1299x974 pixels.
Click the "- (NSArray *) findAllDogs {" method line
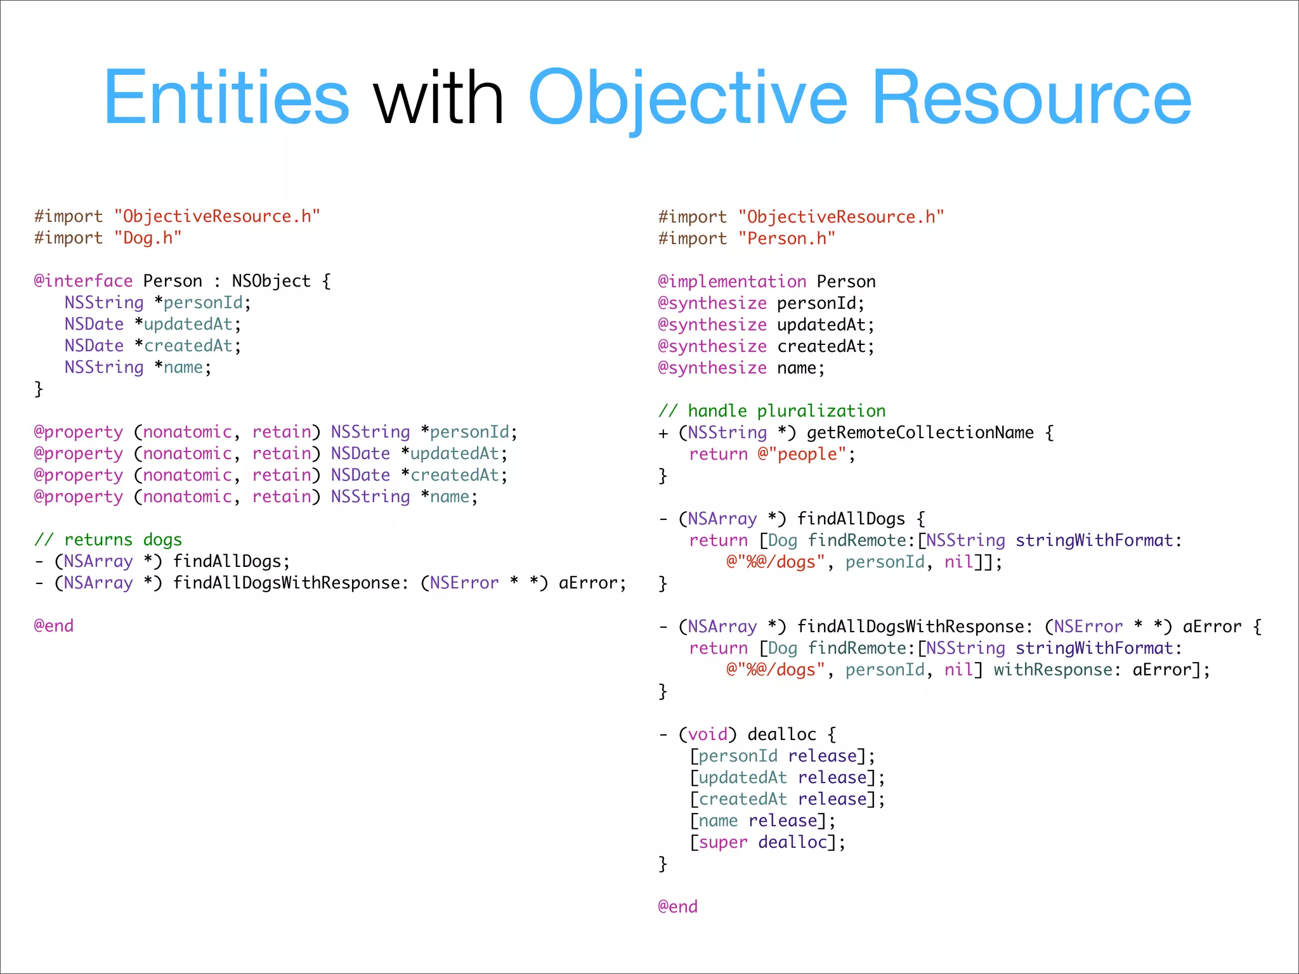[792, 519]
